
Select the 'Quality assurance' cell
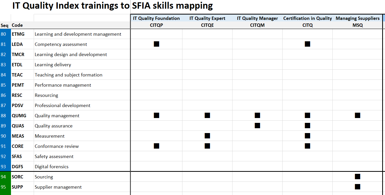coord(82,126)
